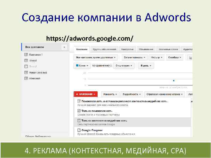Screen dimensions: 211x158
Task: Open the Подробности dropdown
Action: point(132,94)
